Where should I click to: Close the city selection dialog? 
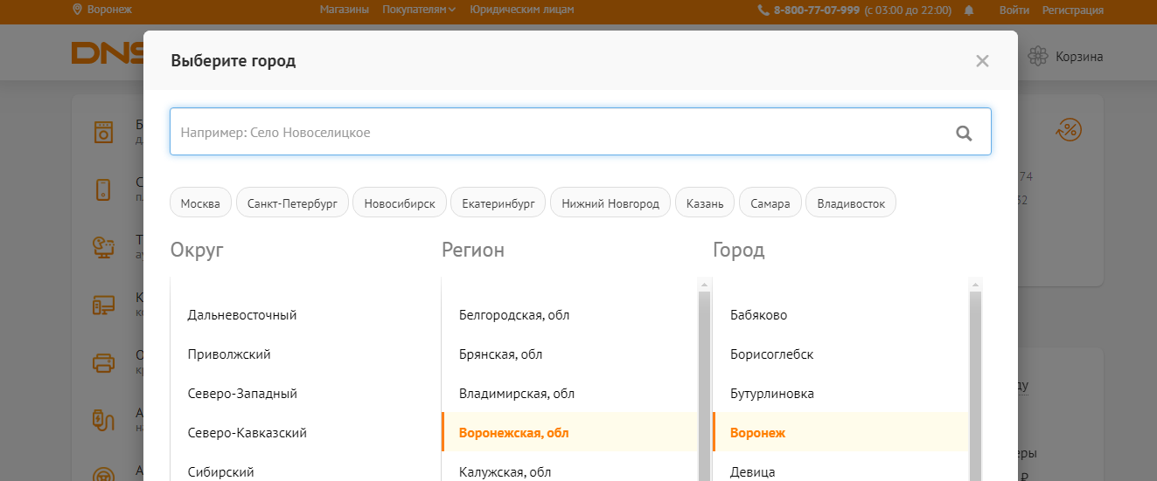pos(982,61)
